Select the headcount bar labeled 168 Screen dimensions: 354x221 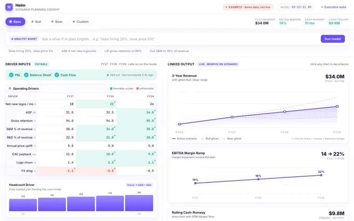click(81, 204)
